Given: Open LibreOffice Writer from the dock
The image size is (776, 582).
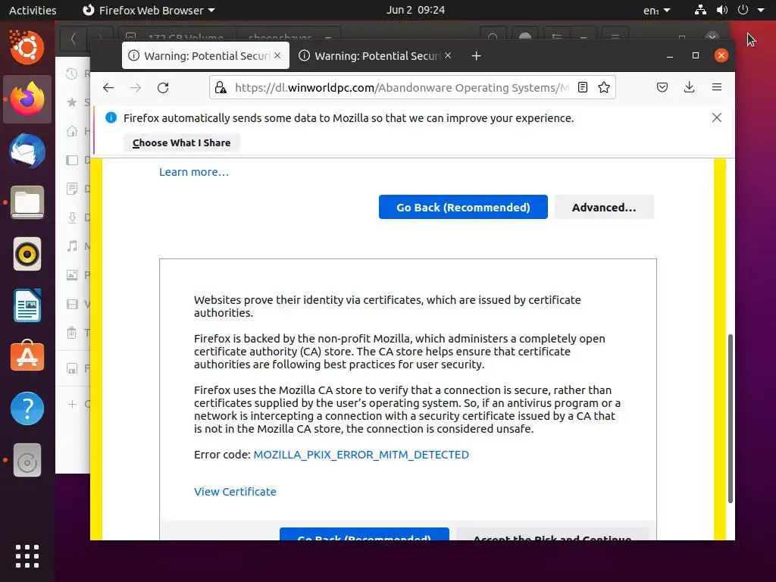Looking at the screenshot, I should pyautogui.click(x=27, y=306).
